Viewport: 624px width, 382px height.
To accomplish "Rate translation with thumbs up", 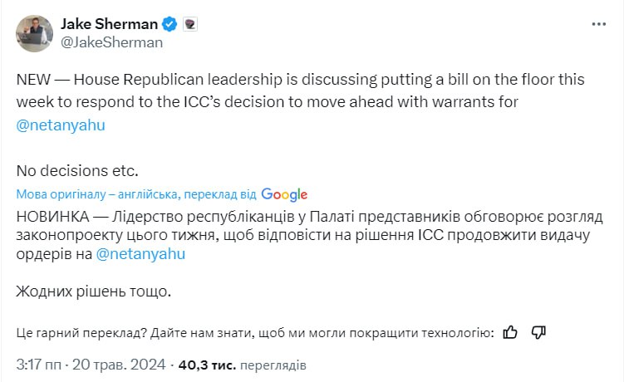I will point(511,332).
